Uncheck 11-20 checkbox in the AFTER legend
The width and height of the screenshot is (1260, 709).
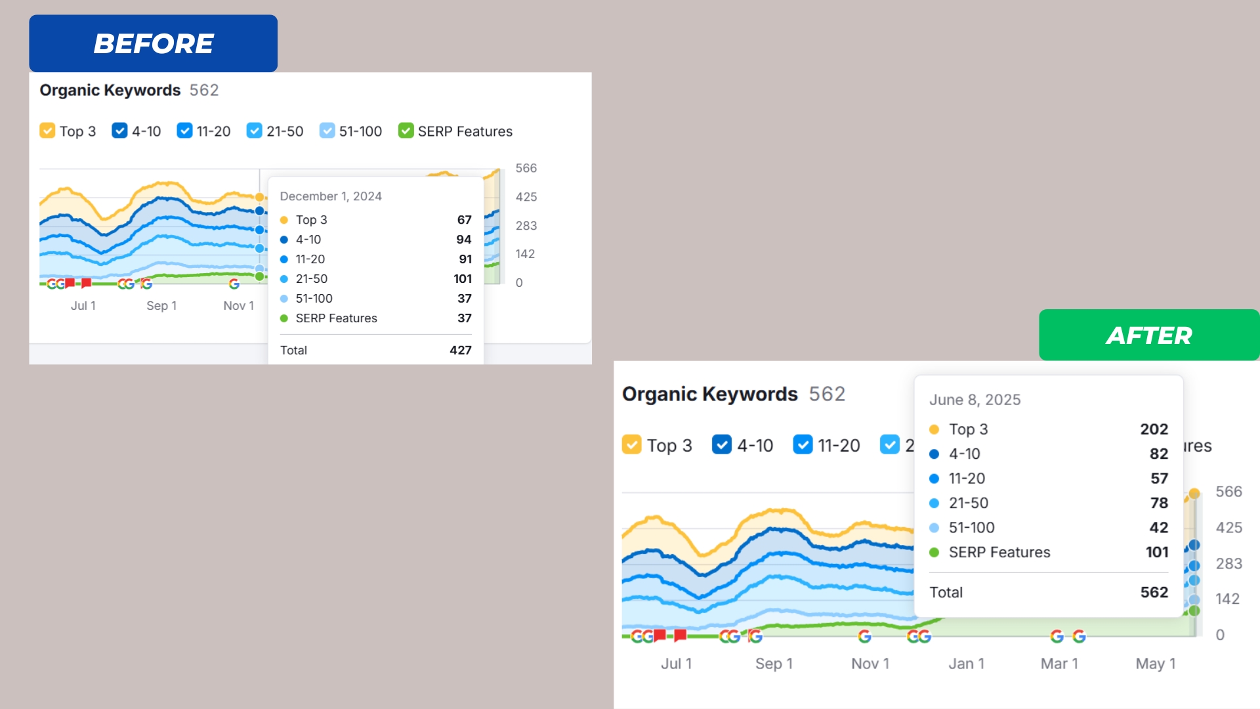coord(803,445)
